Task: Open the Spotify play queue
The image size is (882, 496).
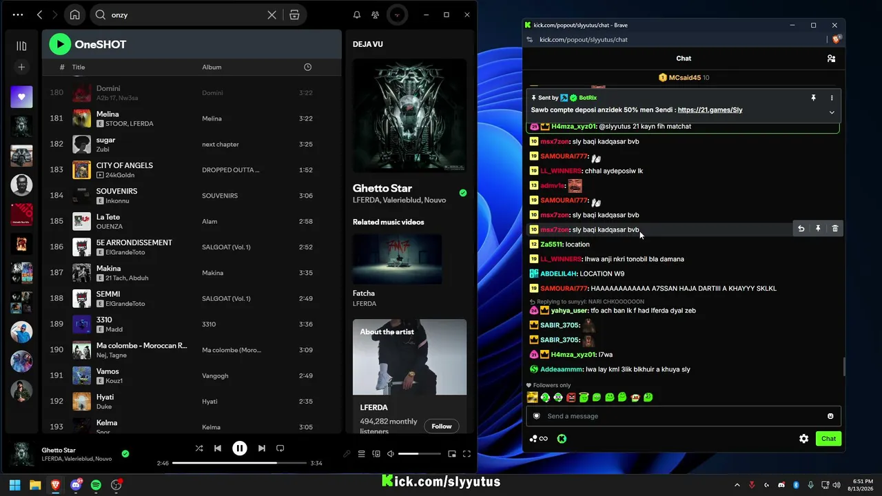Action: 361,454
